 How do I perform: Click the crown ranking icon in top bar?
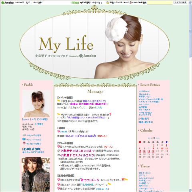[108, 2]
